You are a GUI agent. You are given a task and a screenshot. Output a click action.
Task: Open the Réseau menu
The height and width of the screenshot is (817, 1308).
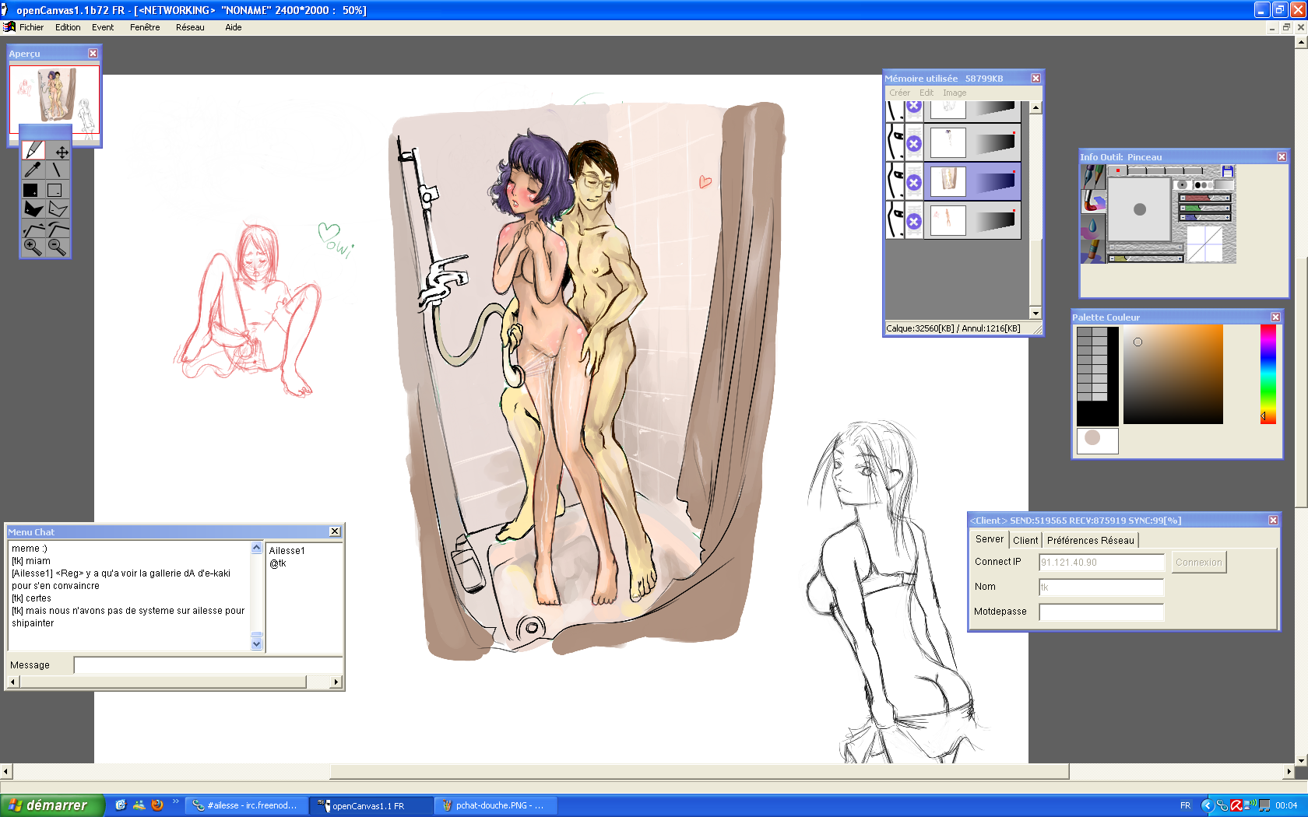190,27
